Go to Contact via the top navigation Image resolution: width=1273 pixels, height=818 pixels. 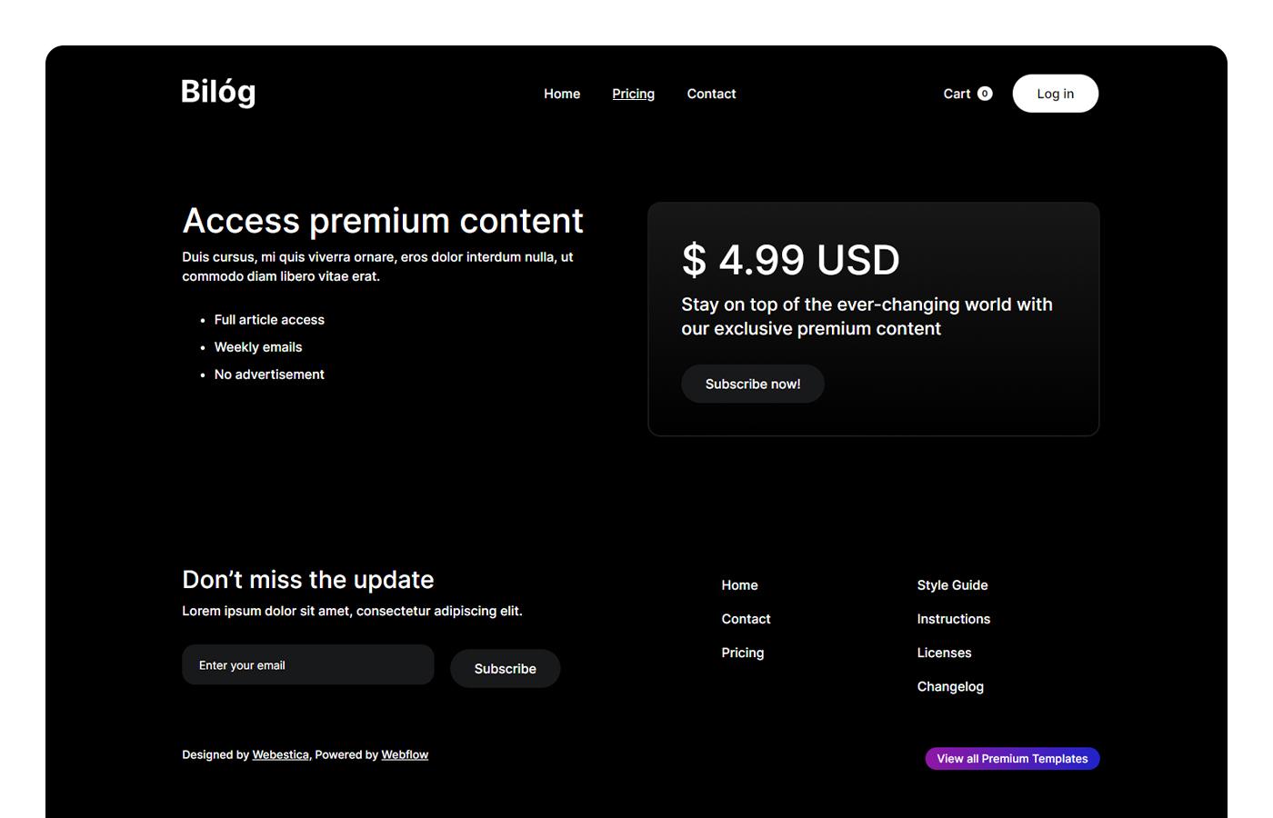point(711,93)
